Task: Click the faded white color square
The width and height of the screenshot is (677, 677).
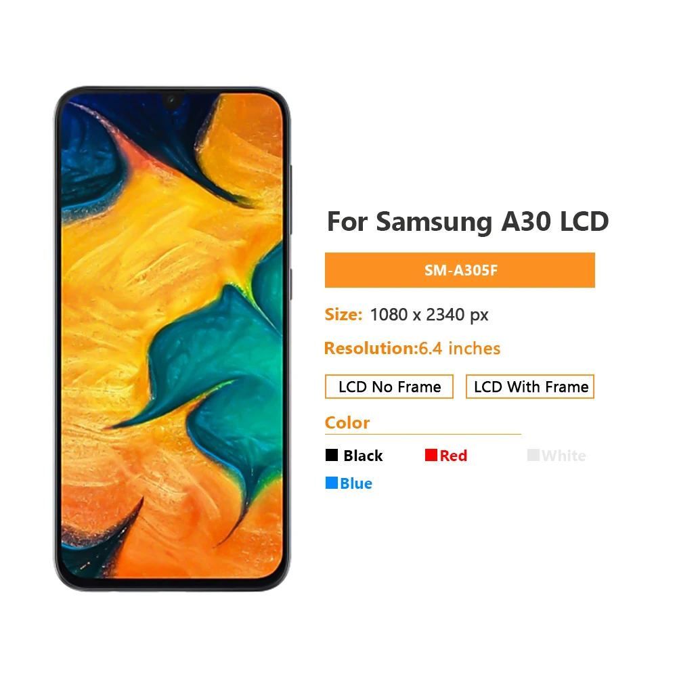Action: tap(533, 455)
